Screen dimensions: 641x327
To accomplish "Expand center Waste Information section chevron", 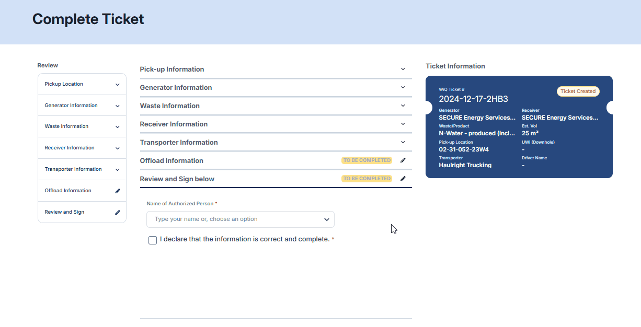I will point(403,106).
